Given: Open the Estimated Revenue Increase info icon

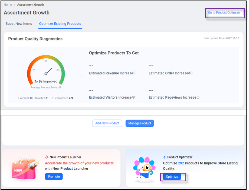Looking at the screenshot, I should (x=134, y=73).
